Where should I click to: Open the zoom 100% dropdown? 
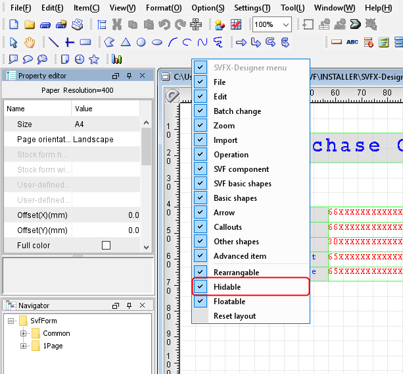point(285,24)
